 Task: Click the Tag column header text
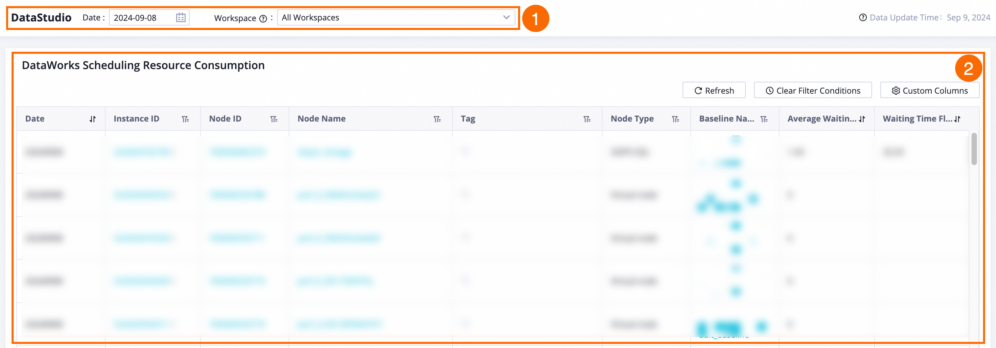[x=468, y=119]
